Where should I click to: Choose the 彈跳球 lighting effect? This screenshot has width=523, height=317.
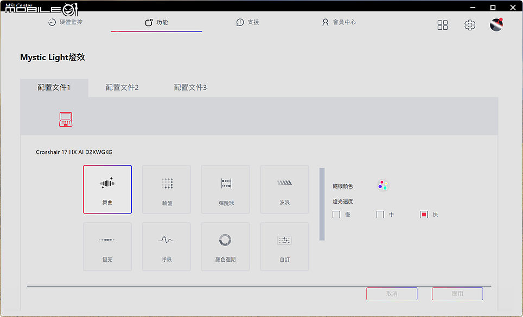[x=226, y=190]
